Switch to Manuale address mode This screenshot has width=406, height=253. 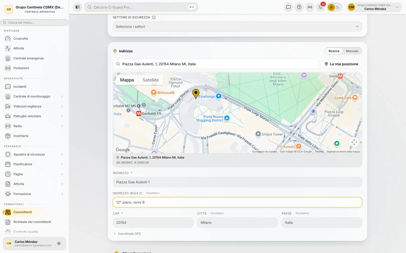click(352, 51)
